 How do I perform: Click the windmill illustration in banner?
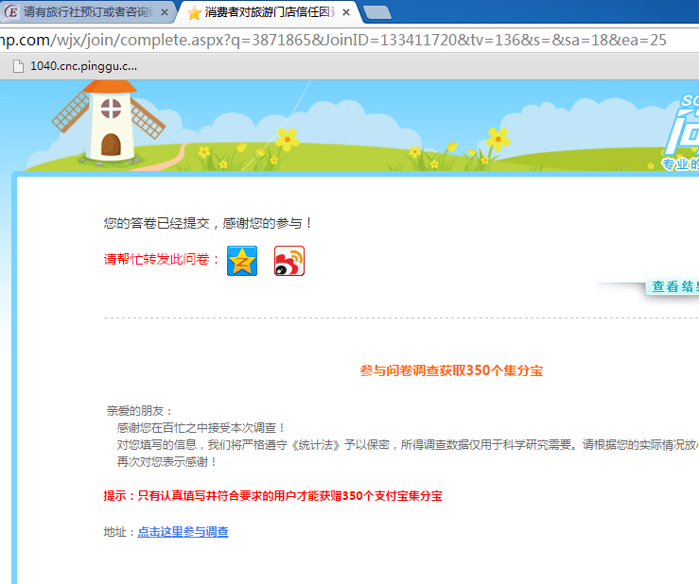click(109, 121)
